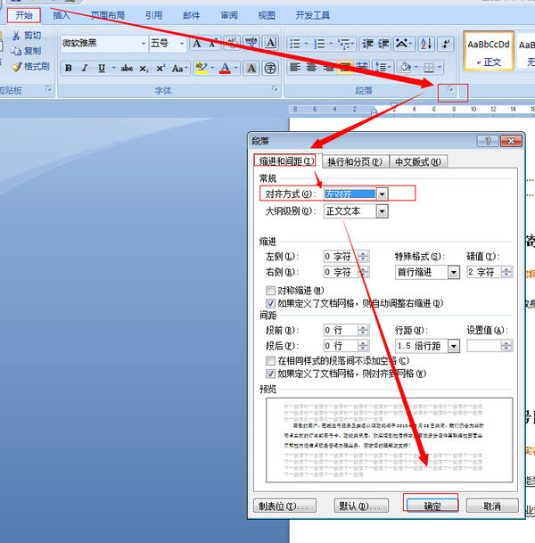Image resolution: width=535 pixels, height=543 pixels.
Task: Click the dialog help question mark button
Action: click(488, 141)
